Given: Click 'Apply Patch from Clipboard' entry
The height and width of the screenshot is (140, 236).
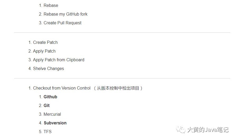Looking at the screenshot, I should [58, 60].
